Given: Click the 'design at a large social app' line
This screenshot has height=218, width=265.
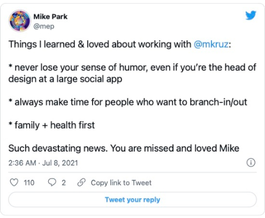Looking at the screenshot, I should pyautogui.click(x=65, y=79).
